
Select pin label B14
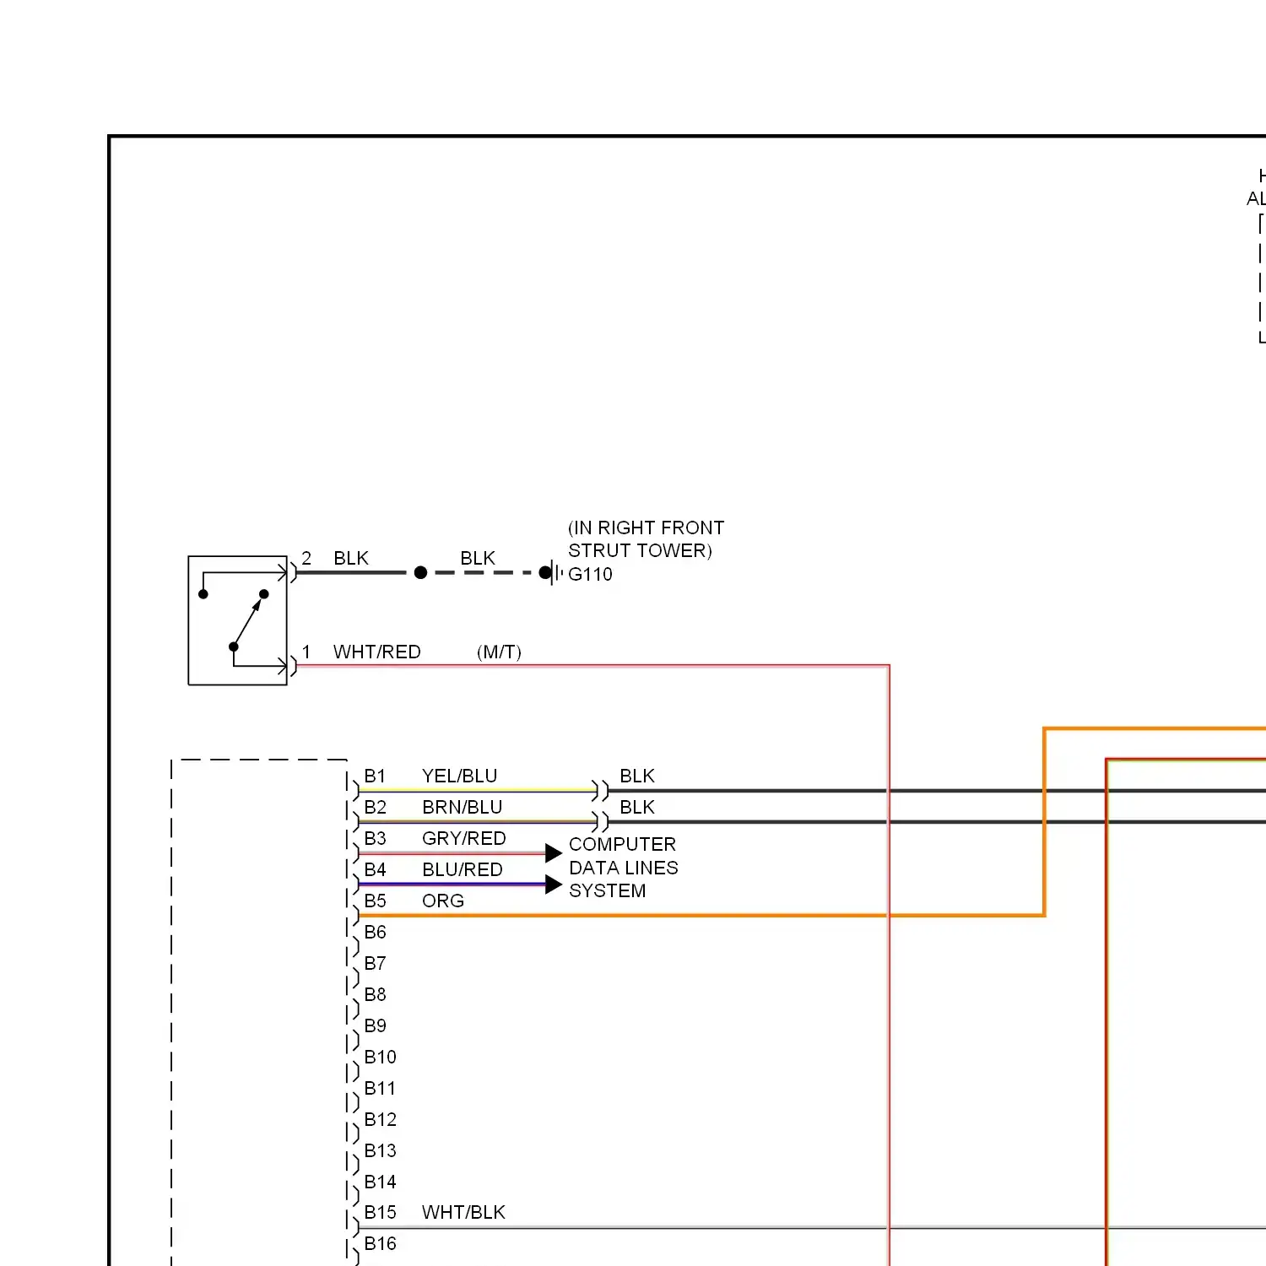[380, 1182]
